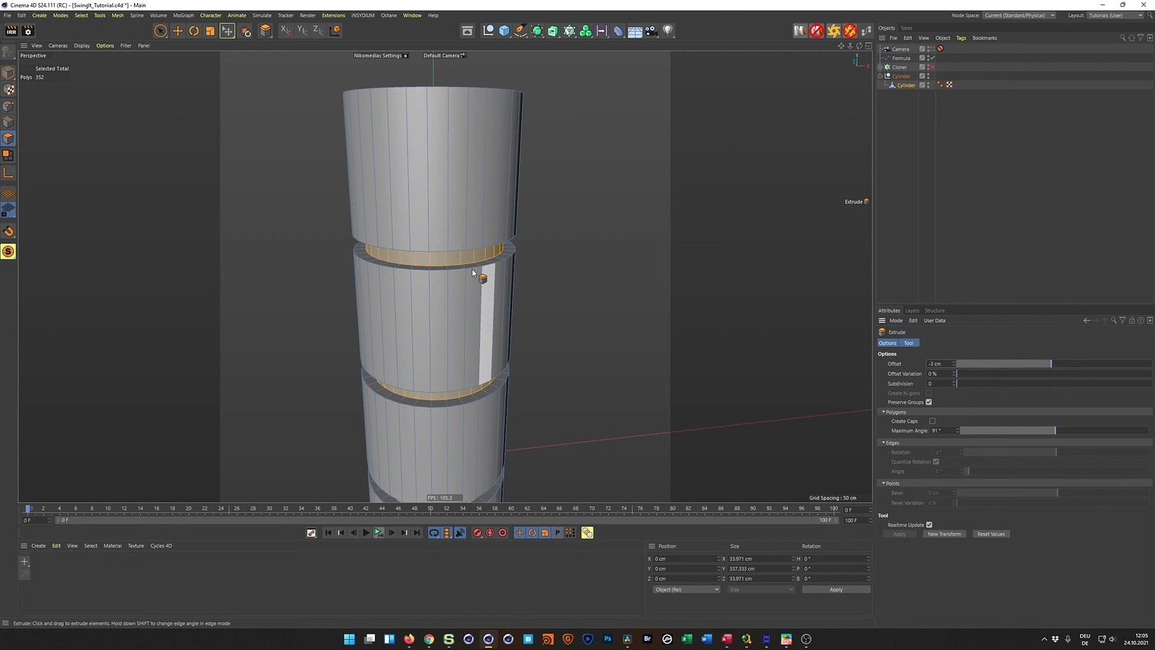Viewport: 1155px width, 650px height.
Task: Add a light object from toolbar
Action: pos(668,31)
